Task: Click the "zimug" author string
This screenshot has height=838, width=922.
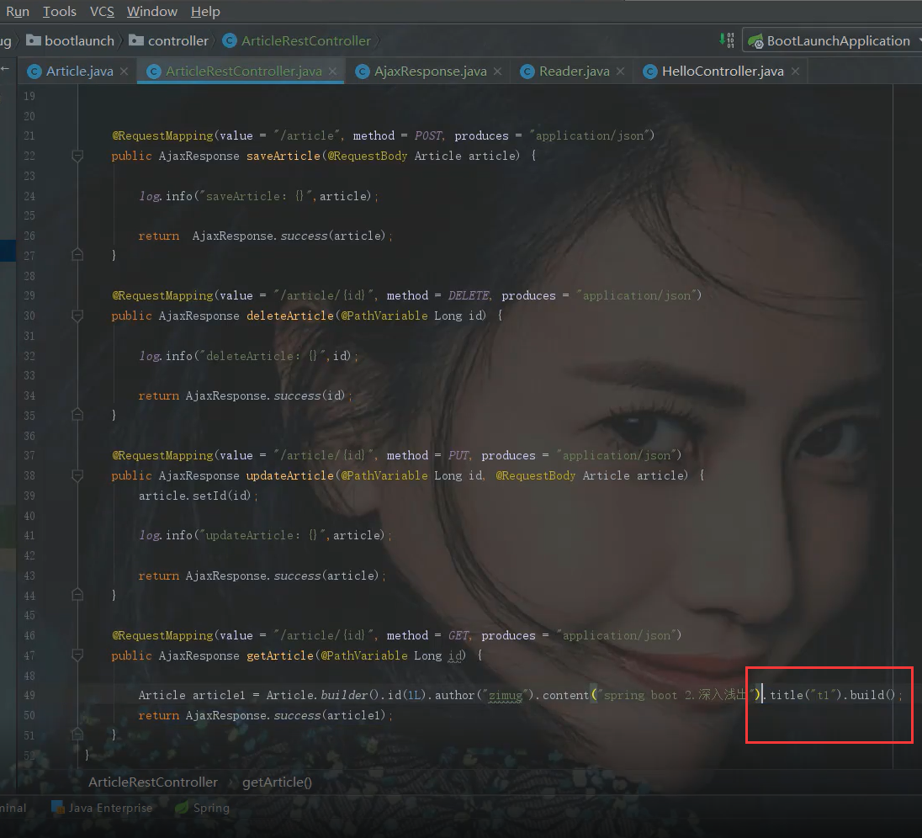Action: (x=505, y=696)
